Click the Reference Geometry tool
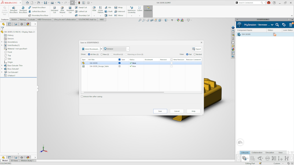294x165 pixels. click(131, 8)
